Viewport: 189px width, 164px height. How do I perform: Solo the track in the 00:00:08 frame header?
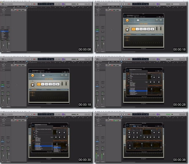tap(16, 10)
